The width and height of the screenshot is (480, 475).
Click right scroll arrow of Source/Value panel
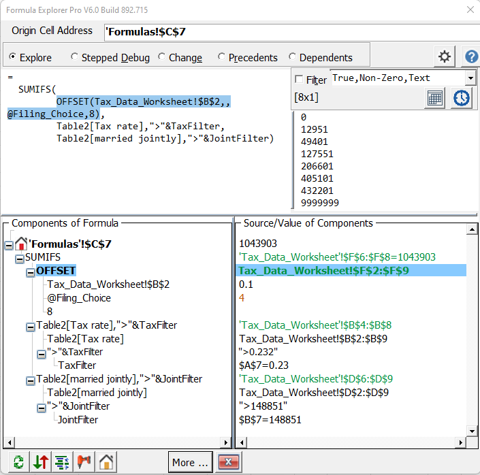[461, 442]
